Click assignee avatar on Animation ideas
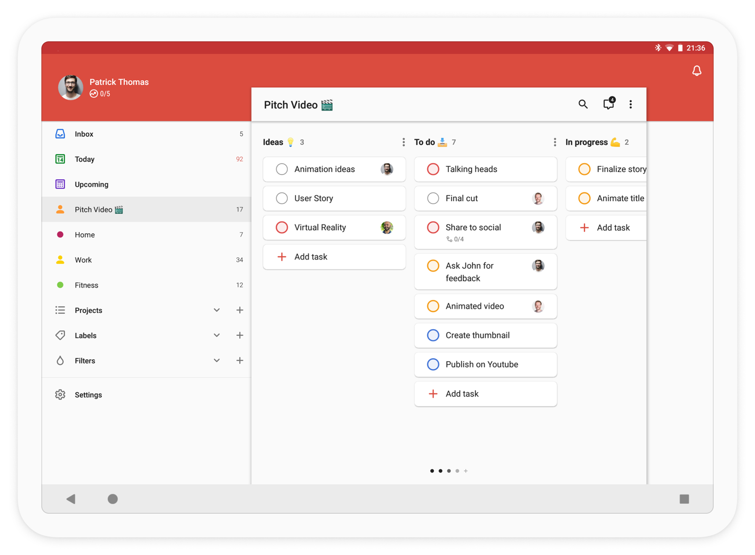 tap(387, 169)
